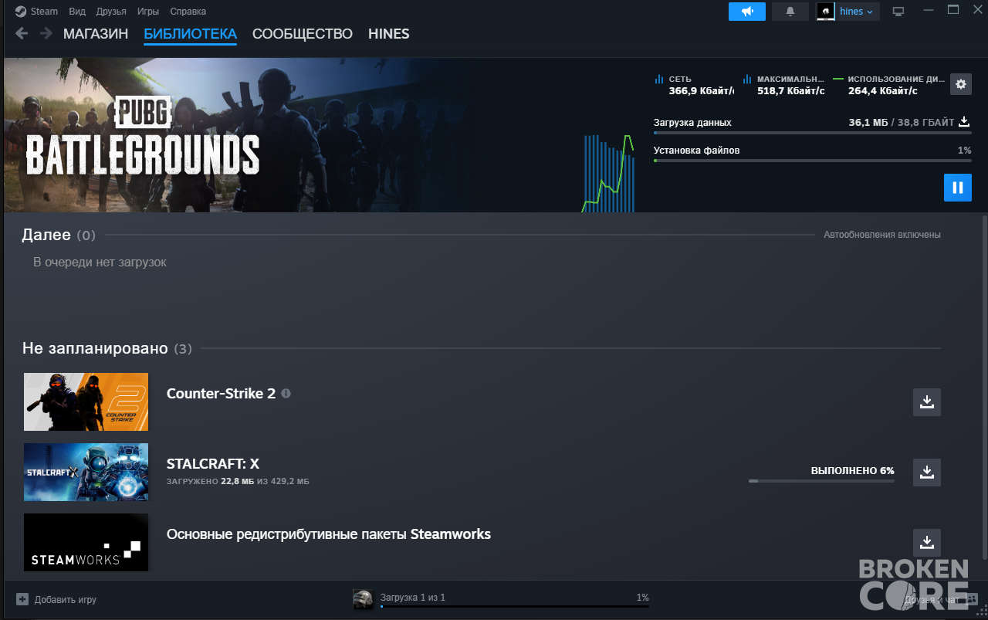Click the Автообновления включены link

click(882, 235)
